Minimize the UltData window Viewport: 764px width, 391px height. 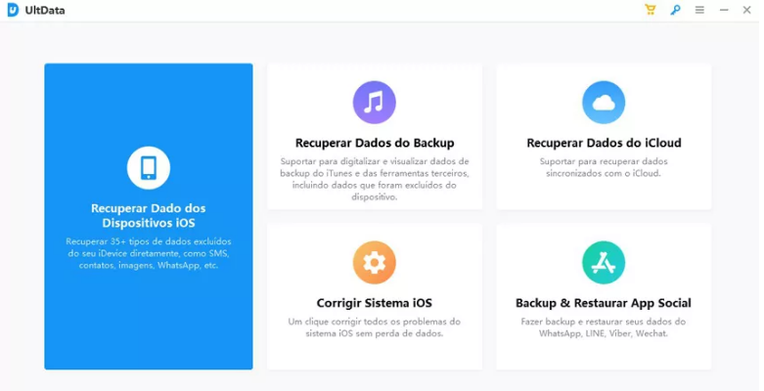(x=724, y=10)
